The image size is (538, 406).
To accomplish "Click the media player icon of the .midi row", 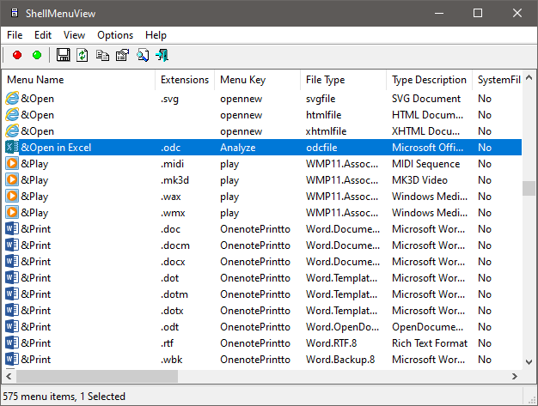I will (x=12, y=163).
